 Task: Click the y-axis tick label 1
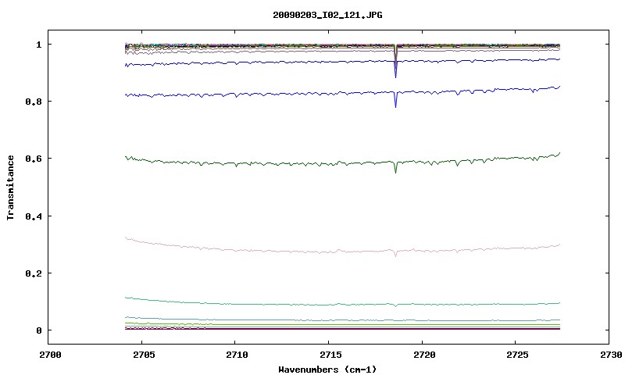[38, 45]
